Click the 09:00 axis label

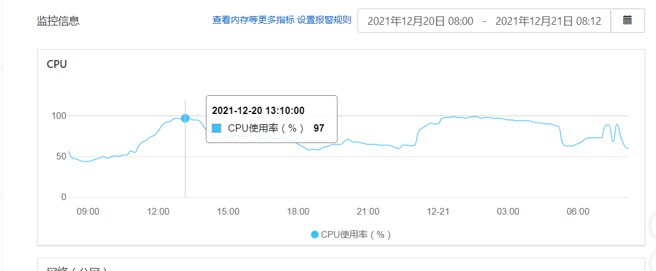[88, 212]
